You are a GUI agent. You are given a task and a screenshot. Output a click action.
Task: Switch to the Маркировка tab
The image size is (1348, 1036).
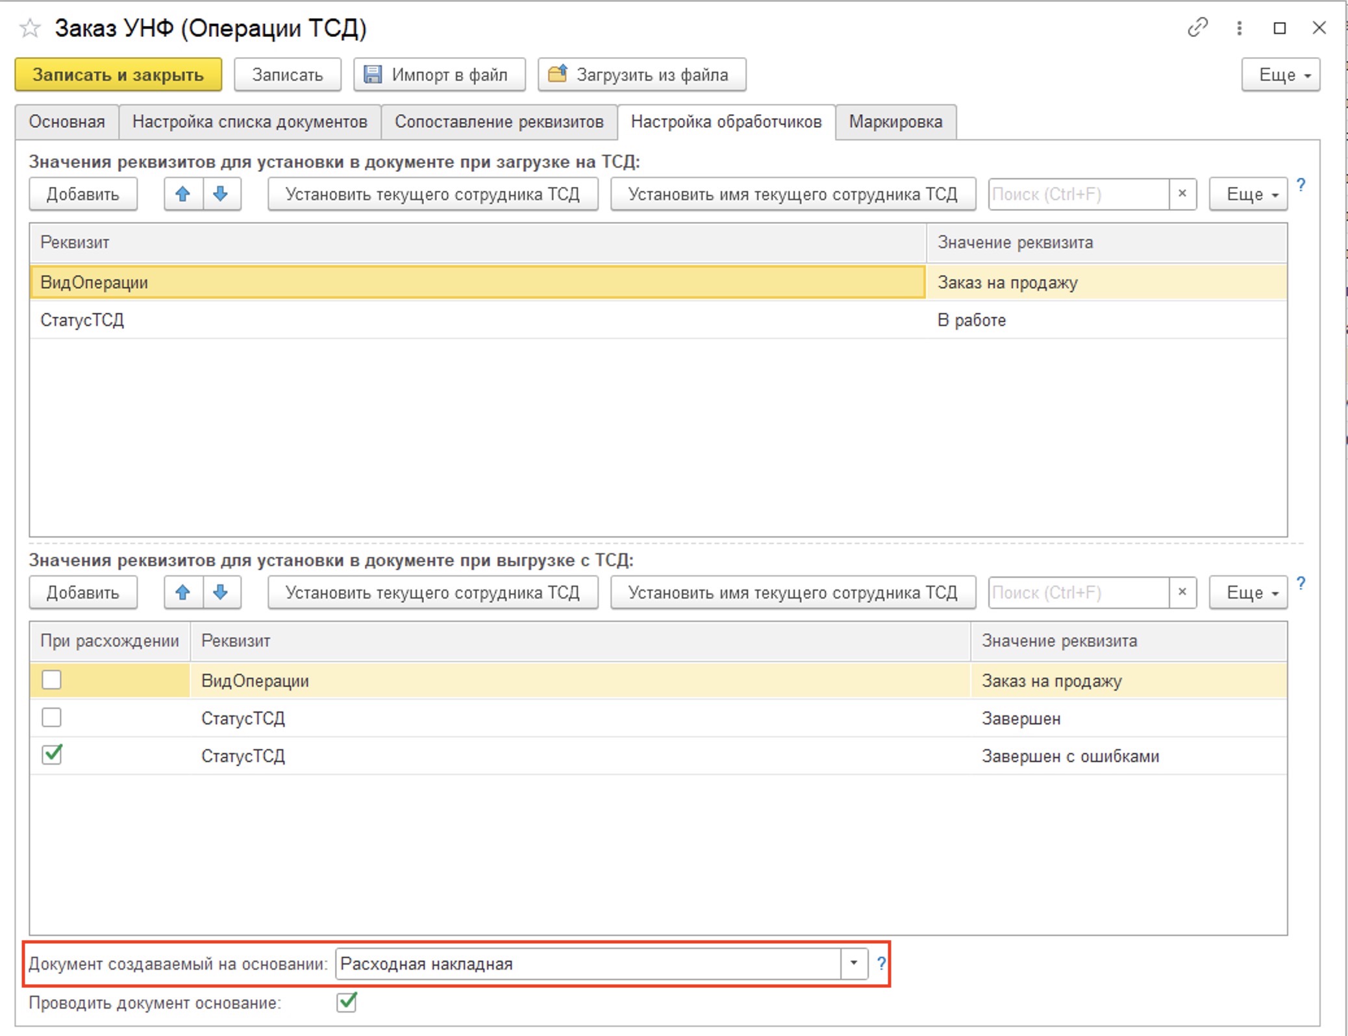click(896, 122)
